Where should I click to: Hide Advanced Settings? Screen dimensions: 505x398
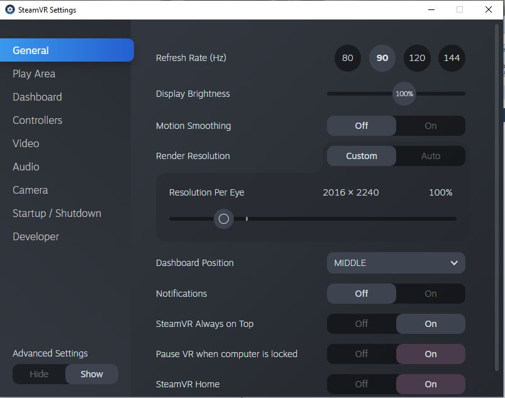coord(39,374)
